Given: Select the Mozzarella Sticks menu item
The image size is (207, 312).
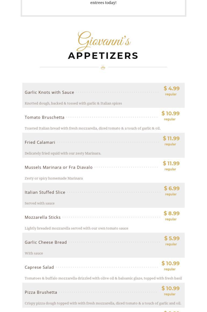Looking at the screenshot, I should pos(43,217).
